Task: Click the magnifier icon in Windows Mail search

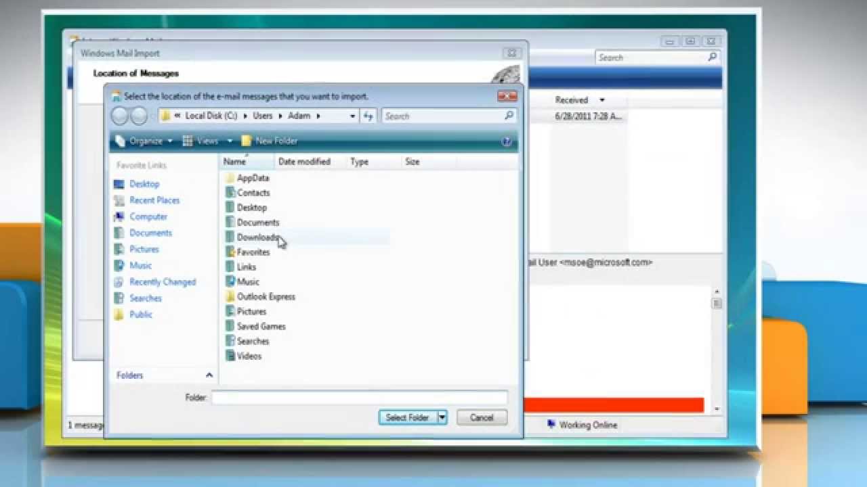Action: coord(713,57)
